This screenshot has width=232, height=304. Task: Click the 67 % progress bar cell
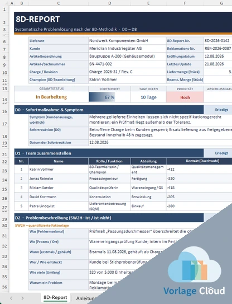point(109,97)
